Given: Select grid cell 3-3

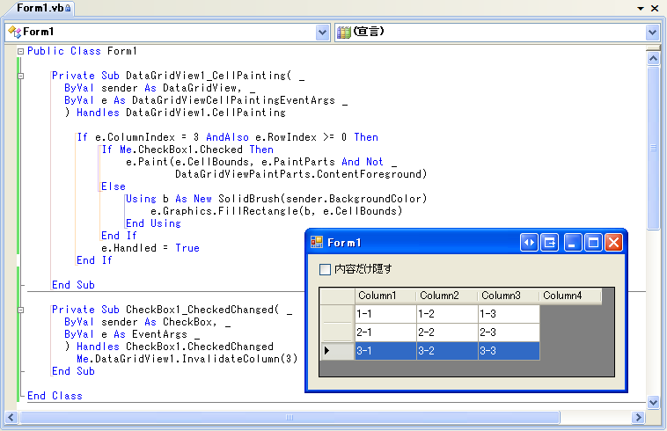Looking at the screenshot, I should [509, 351].
